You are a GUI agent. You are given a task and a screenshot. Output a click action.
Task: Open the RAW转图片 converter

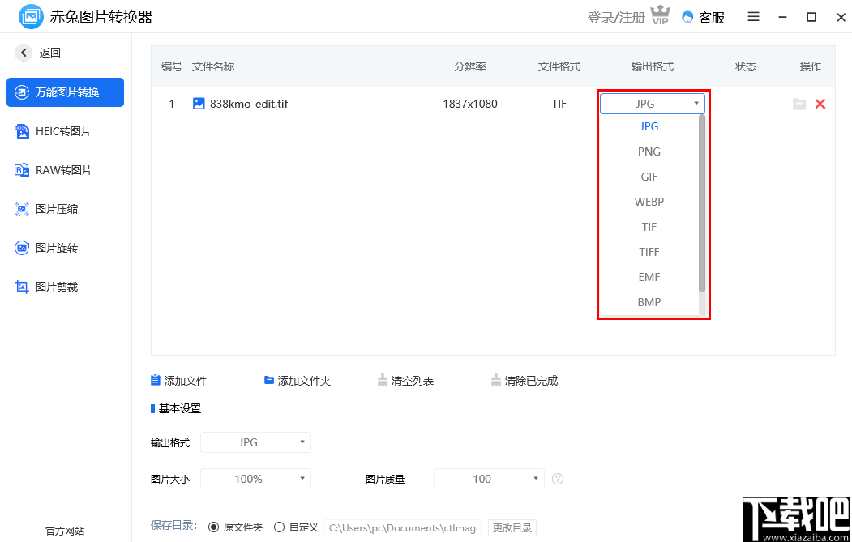65,170
